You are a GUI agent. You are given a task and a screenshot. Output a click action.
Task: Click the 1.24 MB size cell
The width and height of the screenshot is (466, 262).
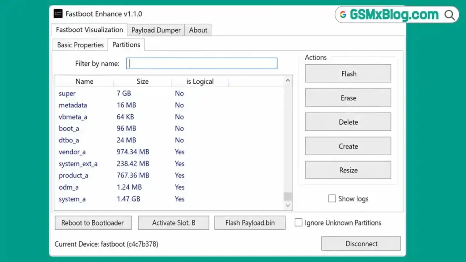pyautogui.click(x=129, y=187)
